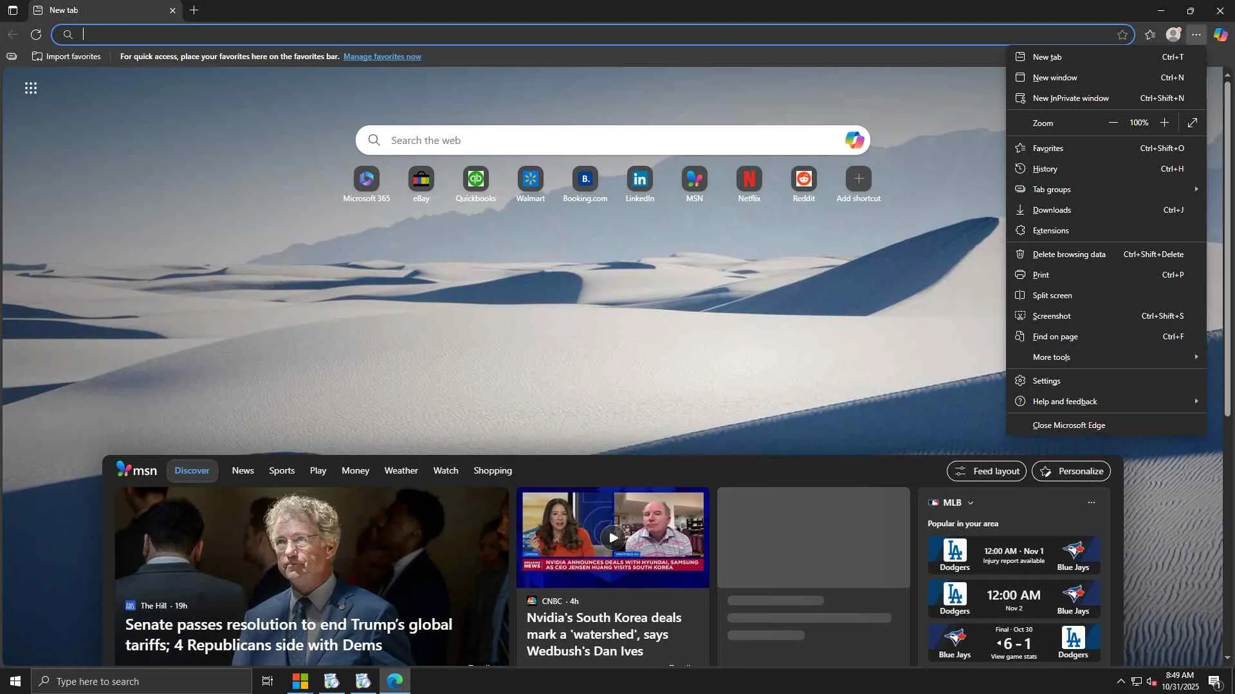This screenshot has height=694, width=1235.
Task: Click the Add shortcut plus tile
Action: (x=858, y=179)
